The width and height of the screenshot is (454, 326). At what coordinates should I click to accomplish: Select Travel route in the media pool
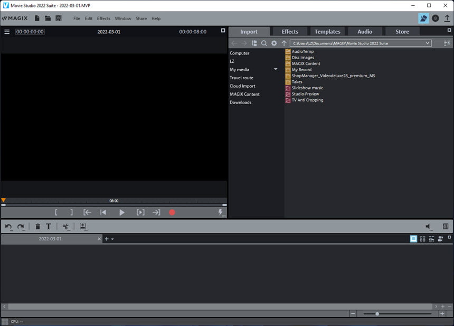tap(241, 78)
